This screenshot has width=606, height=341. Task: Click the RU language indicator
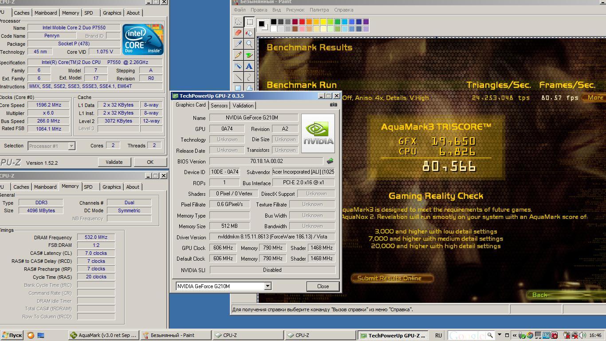438,335
